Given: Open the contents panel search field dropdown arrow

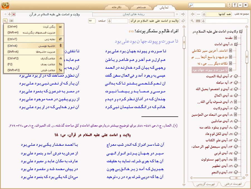Looking at the screenshot, I should (203, 21).
